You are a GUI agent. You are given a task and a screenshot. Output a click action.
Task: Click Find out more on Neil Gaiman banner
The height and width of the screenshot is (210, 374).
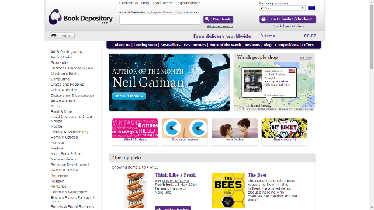point(129,96)
